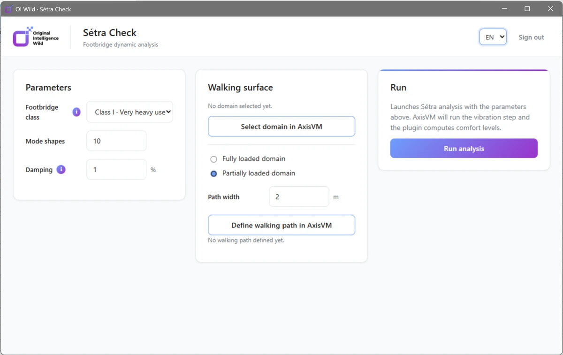Click the Original Intelligence Wild logo
Screen dimensions: 563x355
coord(36,37)
